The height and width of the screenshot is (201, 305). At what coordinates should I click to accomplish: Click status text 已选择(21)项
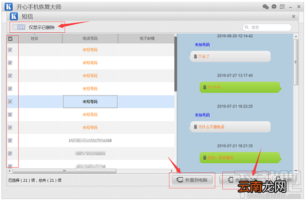click(22, 180)
